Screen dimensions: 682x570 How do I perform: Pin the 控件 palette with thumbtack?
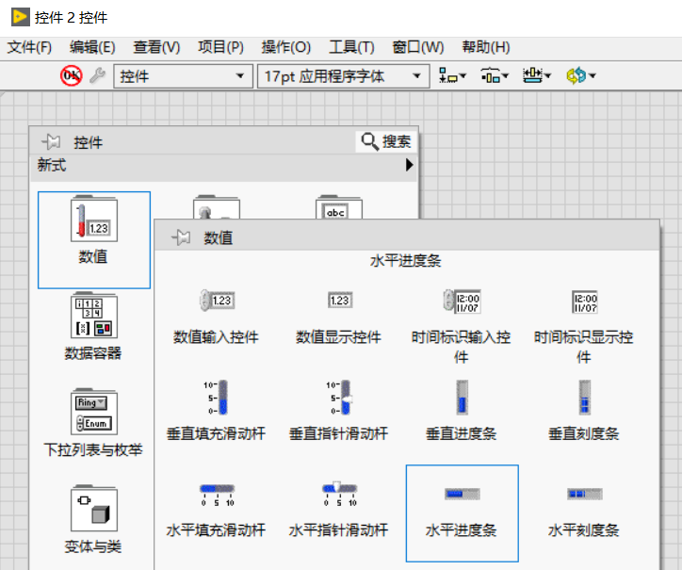coord(51,142)
